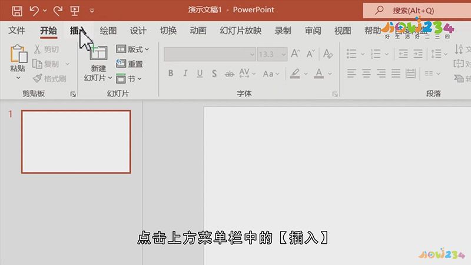Increase list indent level
Image resolution: width=471 pixels, height=265 pixels.
(x=418, y=54)
